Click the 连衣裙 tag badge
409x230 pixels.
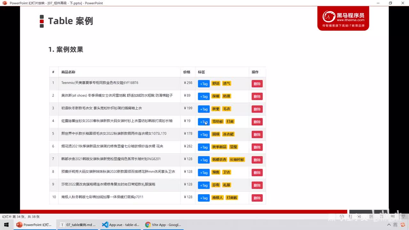click(x=228, y=134)
